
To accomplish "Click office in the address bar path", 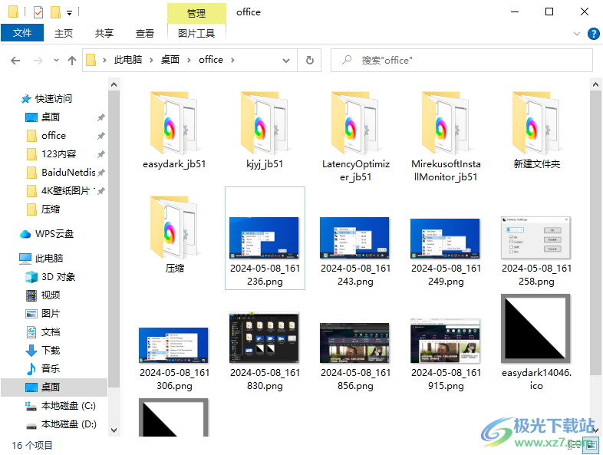I will (x=211, y=60).
